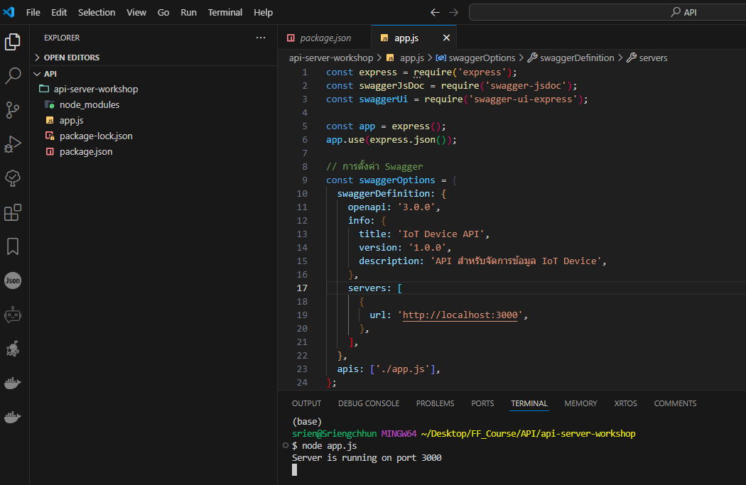Click the round Json icon in activity bar

[x=13, y=280]
